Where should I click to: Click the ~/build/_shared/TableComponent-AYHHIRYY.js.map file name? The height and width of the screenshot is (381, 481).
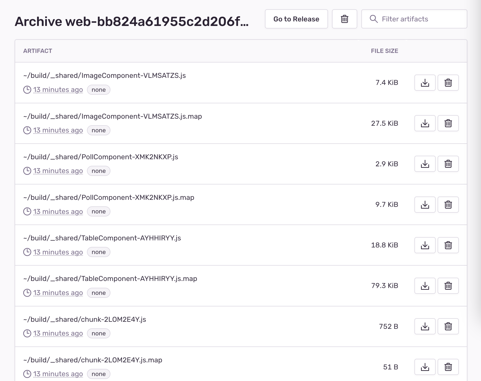pos(110,279)
